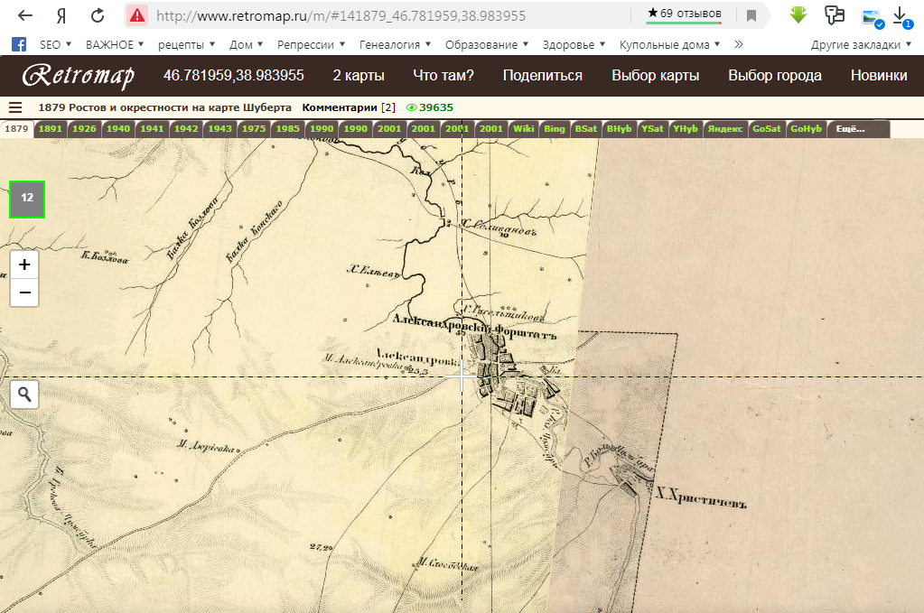Switch to the Wiki map layer
Viewport: 924px width, 613px height.
click(x=523, y=129)
